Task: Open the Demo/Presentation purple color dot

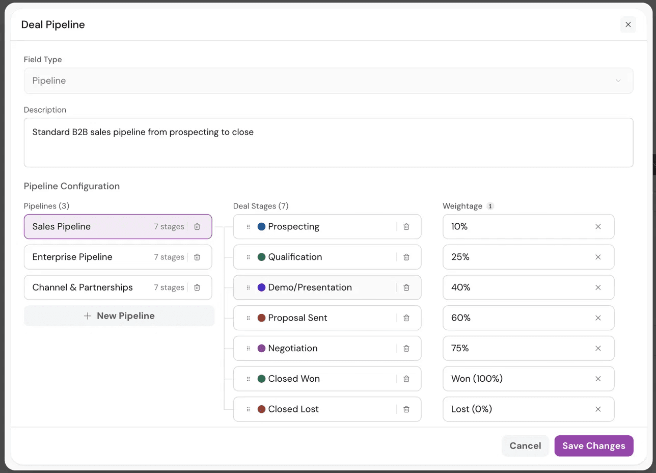Action: pyautogui.click(x=262, y=287)
